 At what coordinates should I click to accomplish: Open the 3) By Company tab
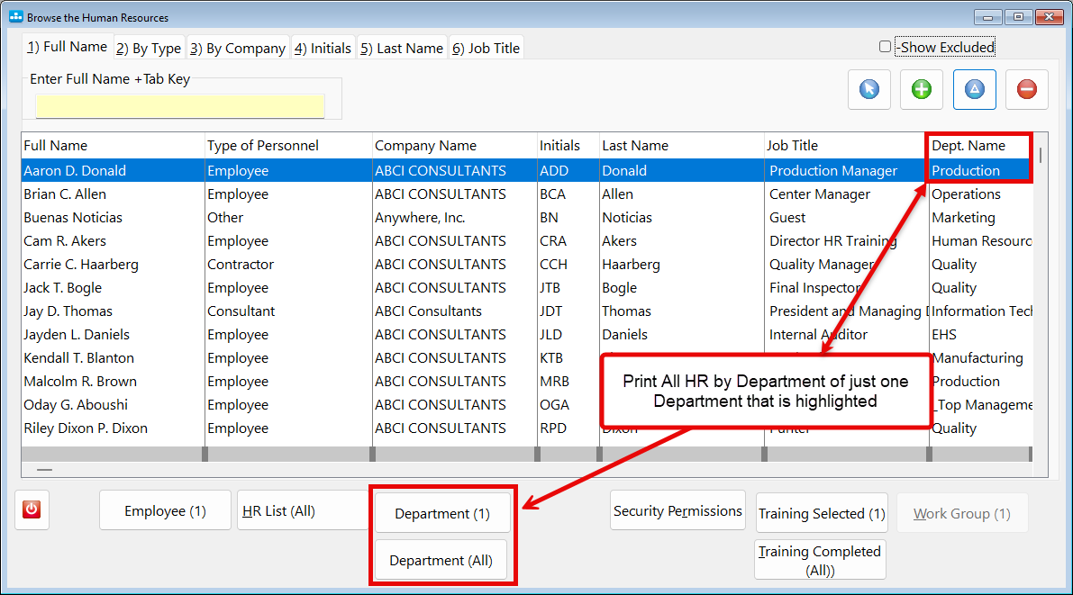(x=238, y=48)
